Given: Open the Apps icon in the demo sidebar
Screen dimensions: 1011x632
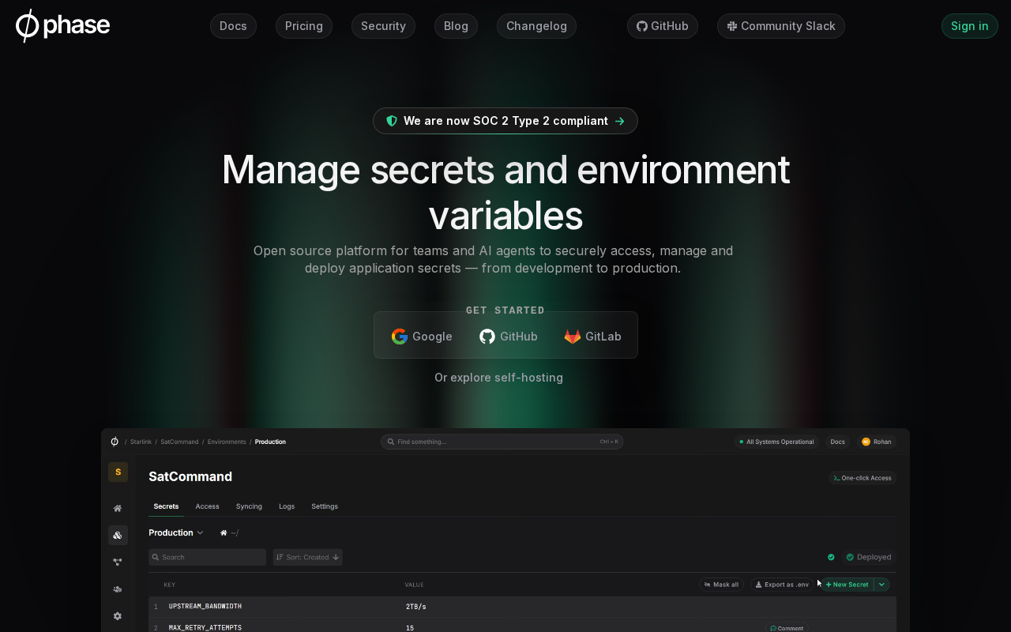Looking at the screenshot, I should tap(118, 536).
